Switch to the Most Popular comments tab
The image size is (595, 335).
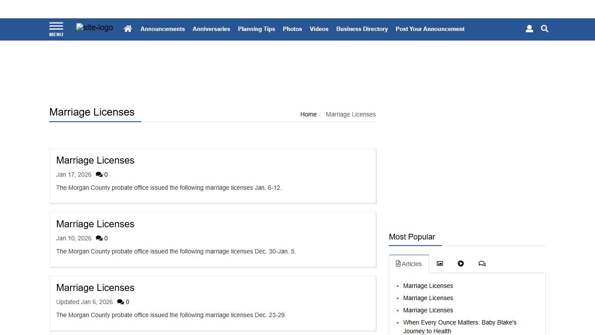(482, 263)
